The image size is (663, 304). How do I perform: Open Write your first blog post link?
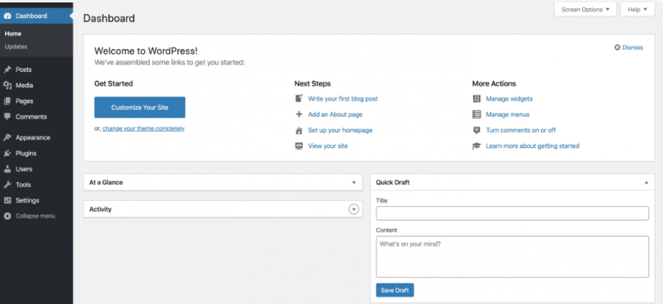[343, 99]
